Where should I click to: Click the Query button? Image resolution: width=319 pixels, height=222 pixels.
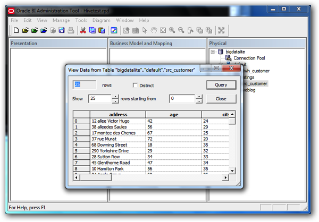click(x=221, y=85)
